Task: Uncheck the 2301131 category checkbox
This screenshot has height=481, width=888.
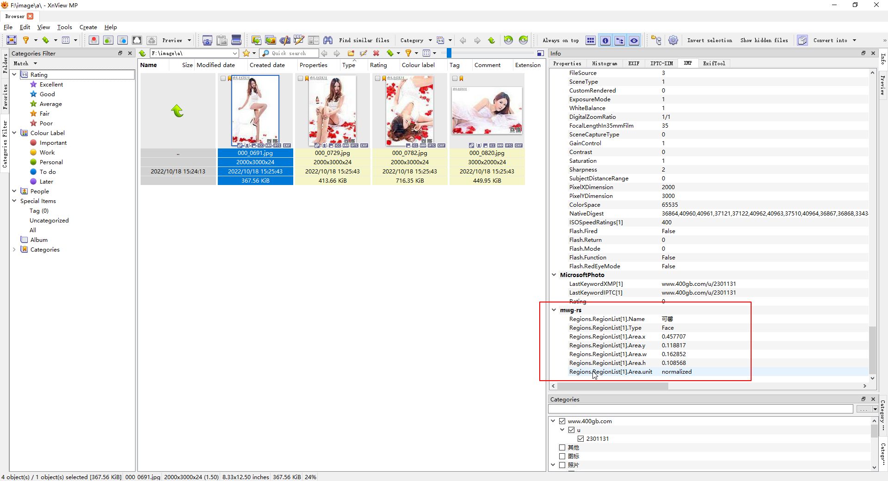Action: coord(581,438)
